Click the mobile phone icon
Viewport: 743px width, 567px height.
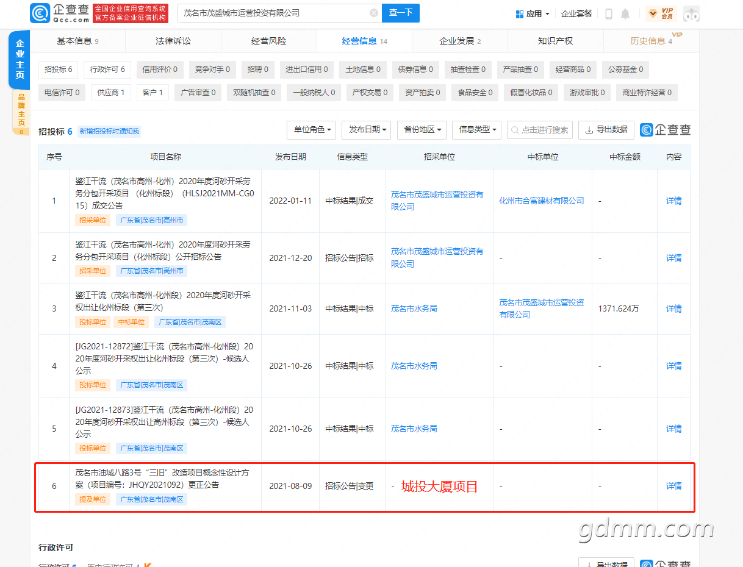click(x=609, y=13)
